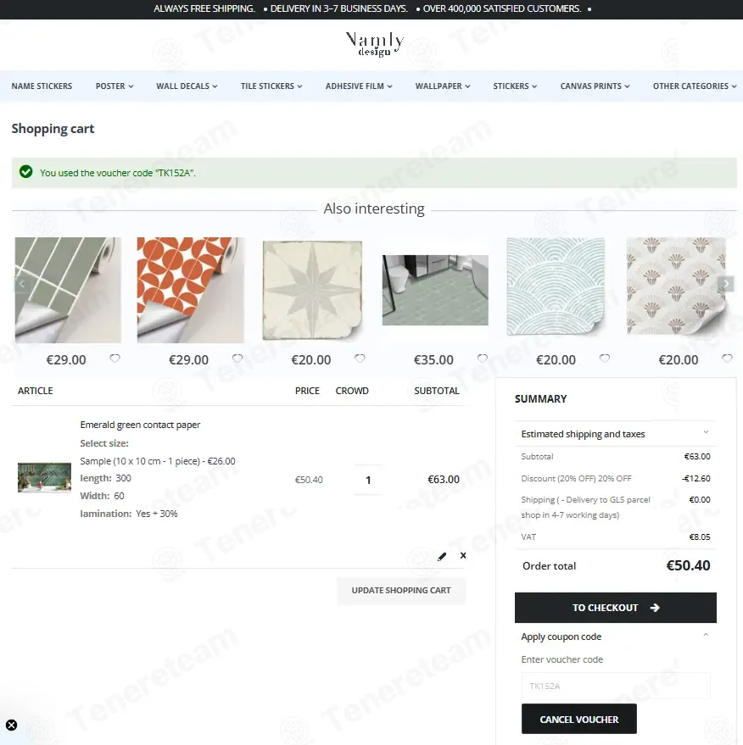743x745 pixels.
Task: Click the heart next to €35.00 item
Action: pos(482,359)
